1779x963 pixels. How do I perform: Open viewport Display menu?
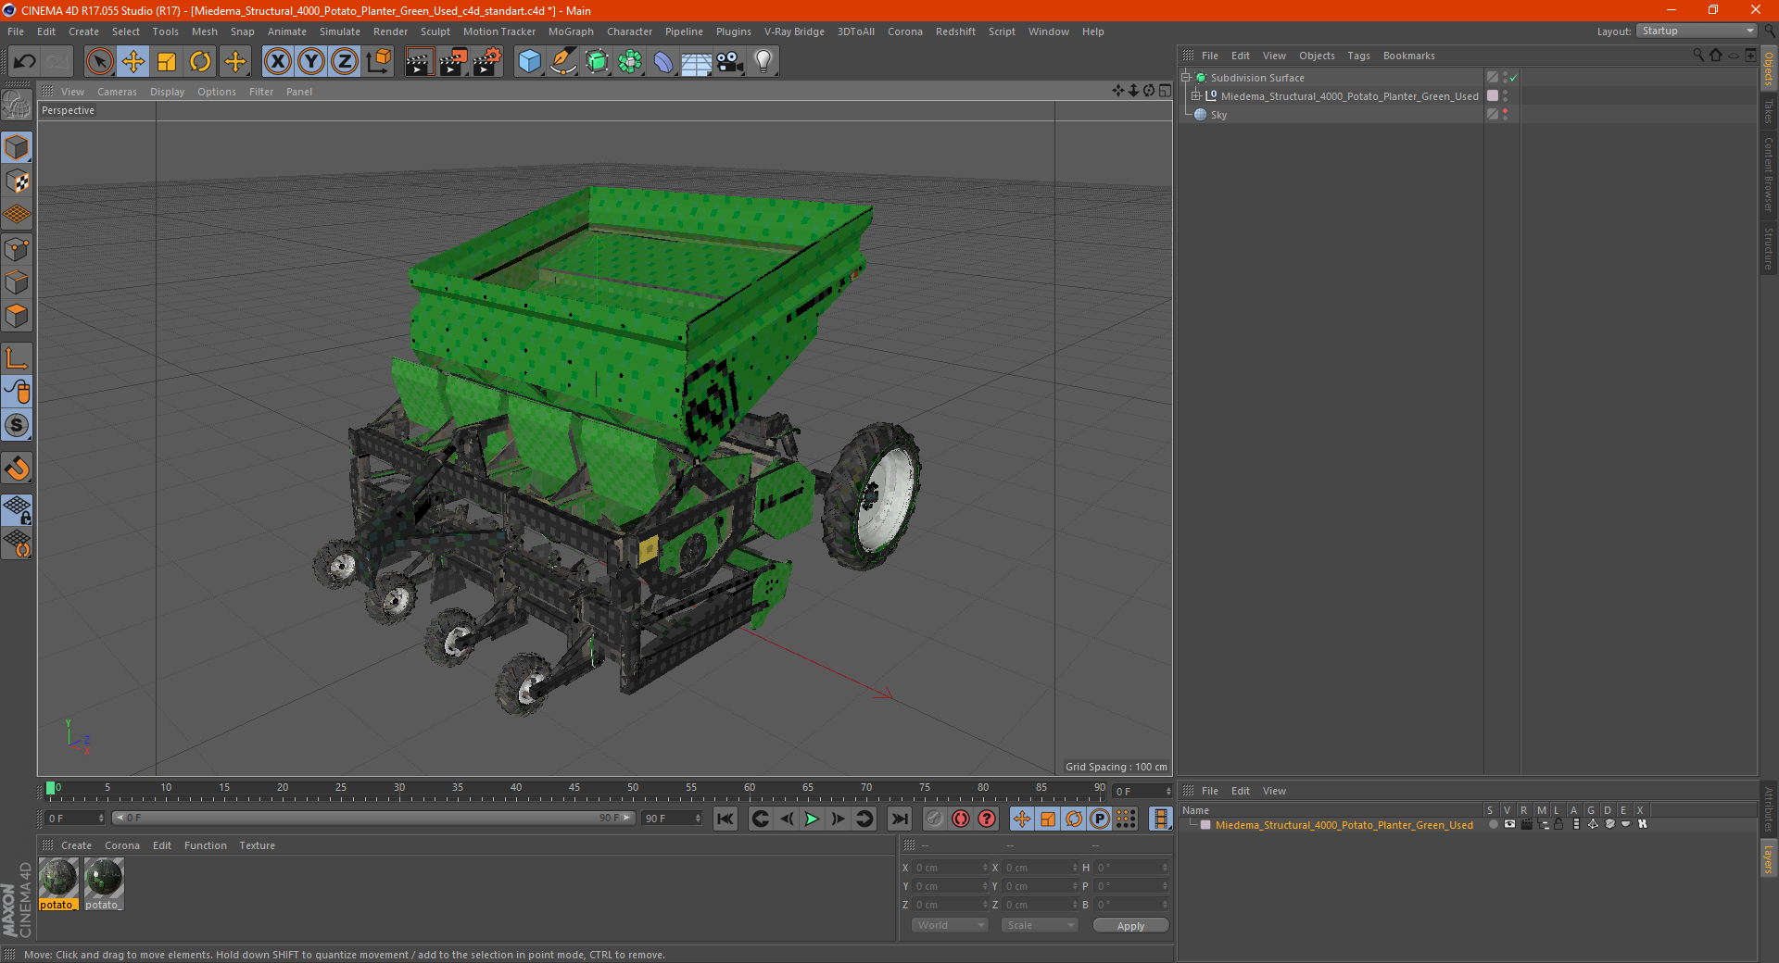click(x=167, y=92)
